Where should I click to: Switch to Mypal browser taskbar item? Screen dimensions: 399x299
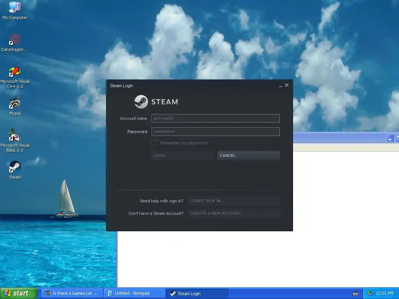coord(72,294)
